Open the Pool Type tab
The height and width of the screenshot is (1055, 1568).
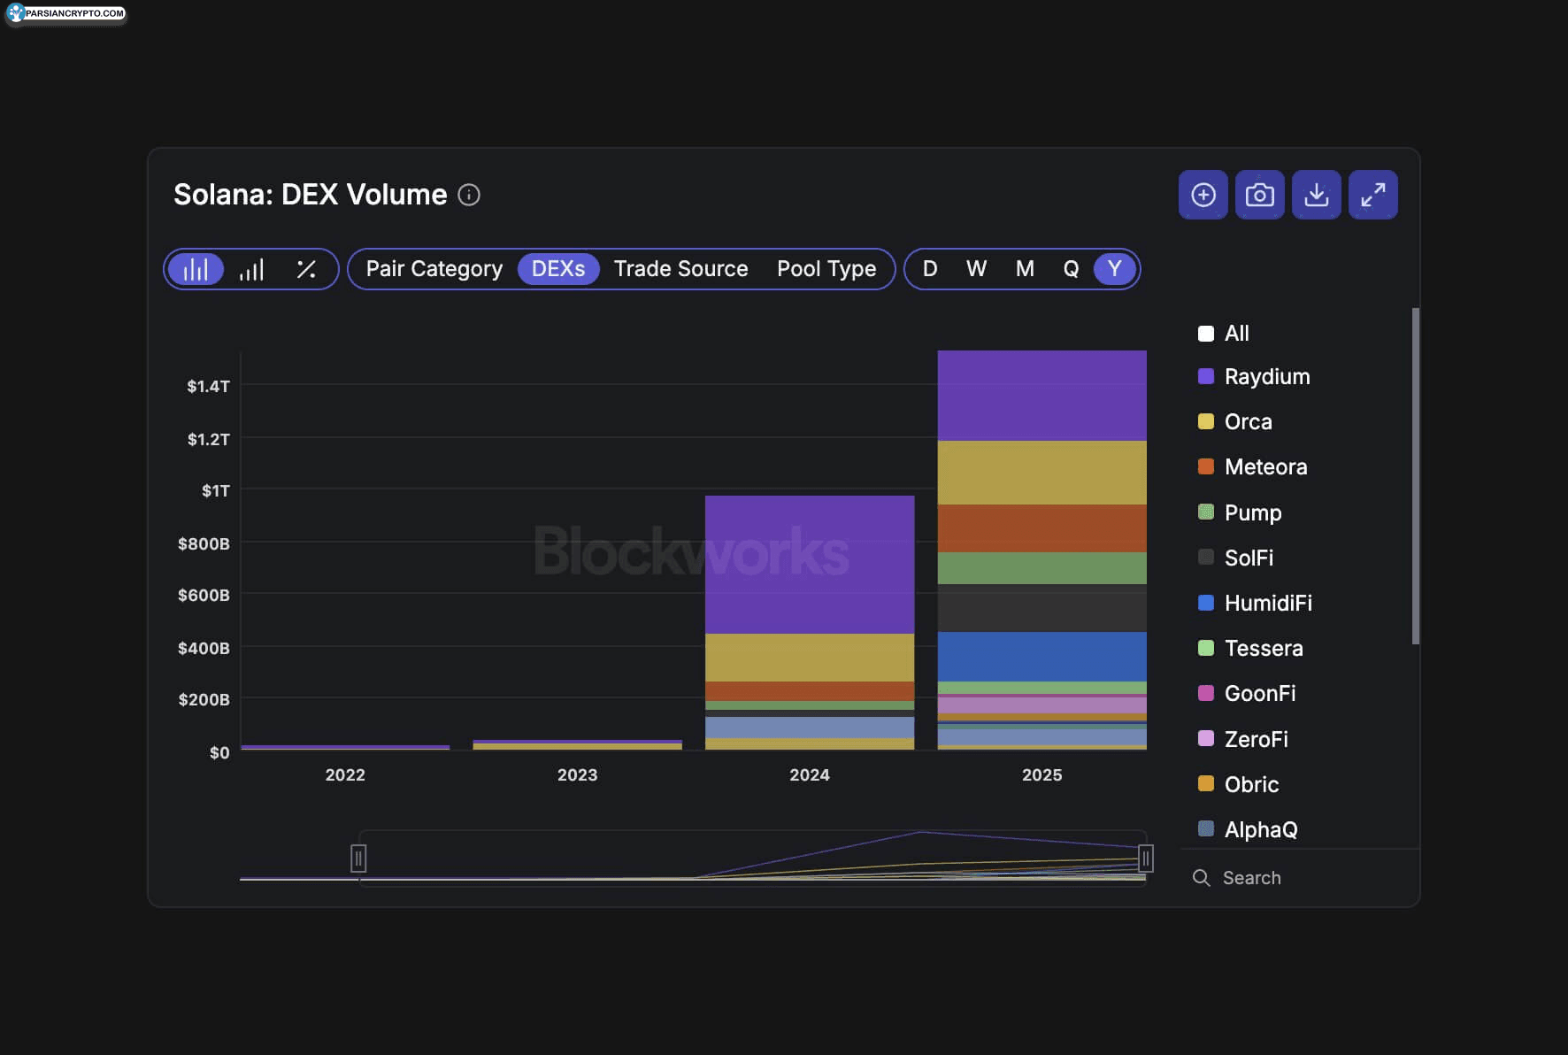tap(826, 269)
